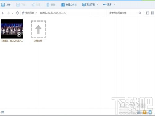
Task: Open navigation history dropdown arrow
Action: pyautogui.click(x=12, y=13)
